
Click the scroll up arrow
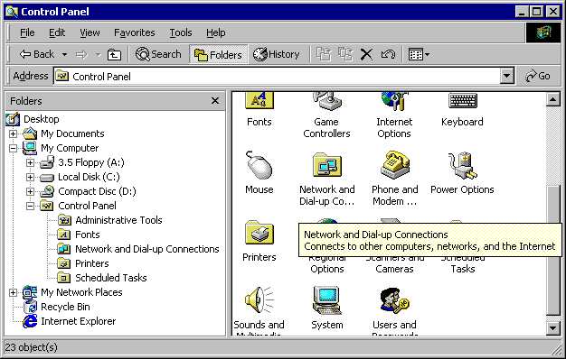click(553, 99)
